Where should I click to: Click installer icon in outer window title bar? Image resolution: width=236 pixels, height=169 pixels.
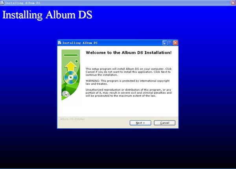2,3
